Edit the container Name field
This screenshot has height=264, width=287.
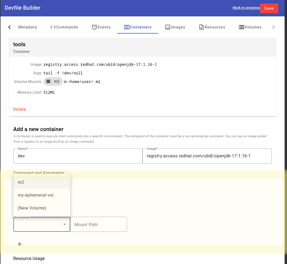78,156
